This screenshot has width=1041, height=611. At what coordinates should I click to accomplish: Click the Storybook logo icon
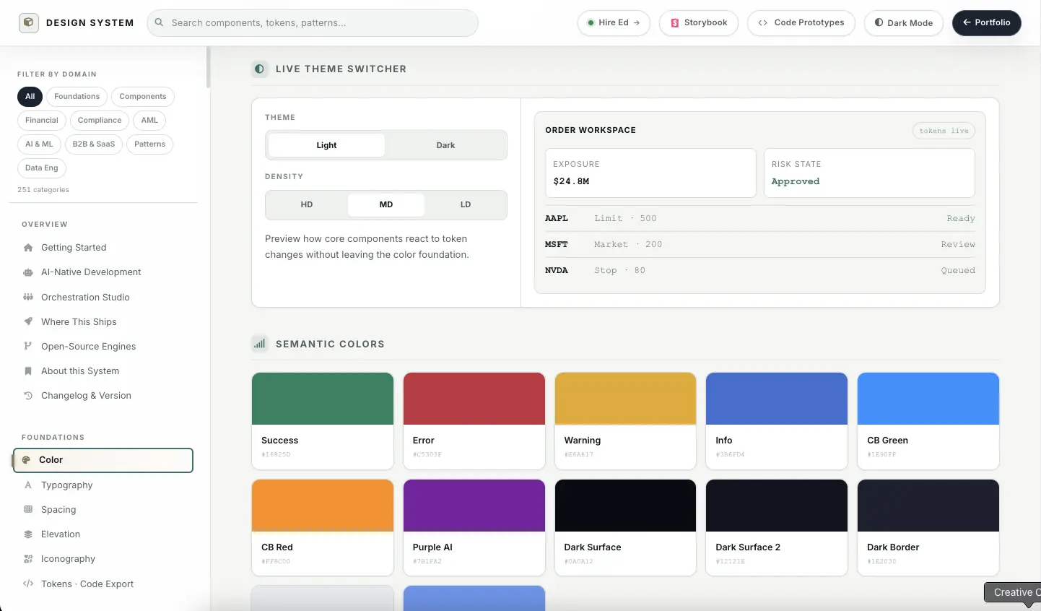(x=675, y=23)
